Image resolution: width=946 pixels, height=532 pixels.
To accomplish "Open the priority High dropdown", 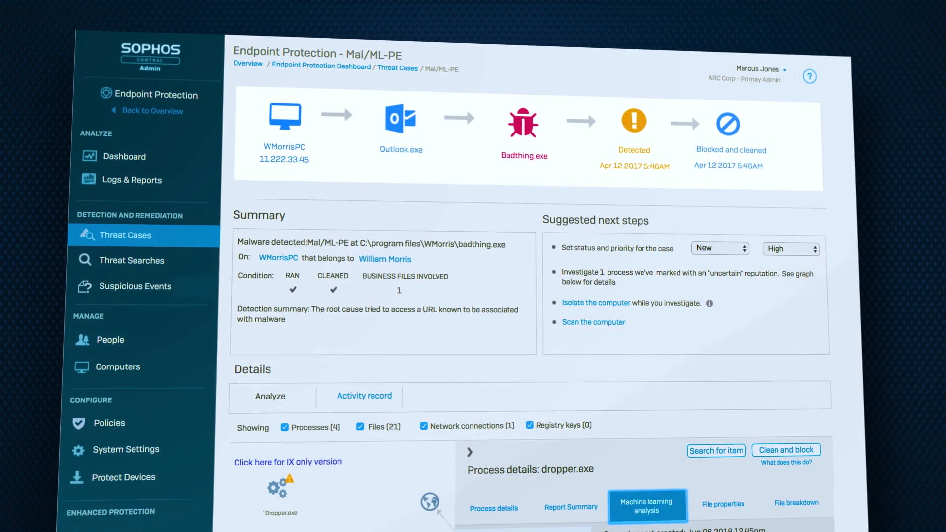I will coord(790,247).
